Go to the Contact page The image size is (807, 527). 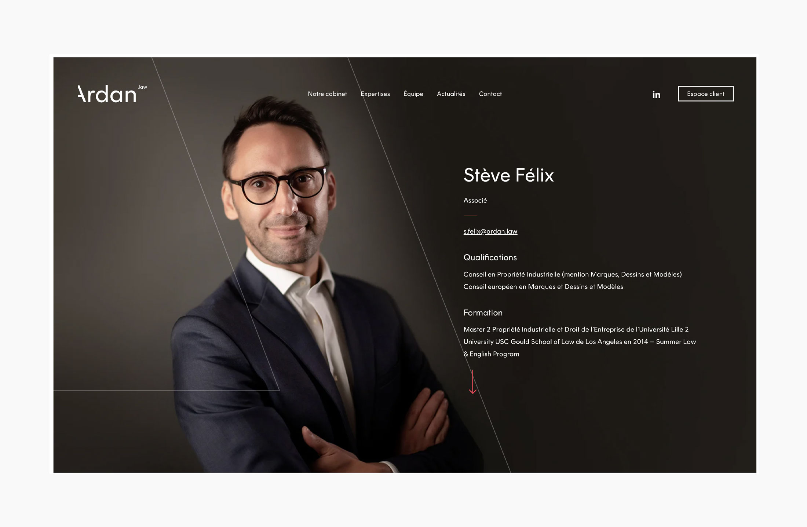click(x=490, y=94)
